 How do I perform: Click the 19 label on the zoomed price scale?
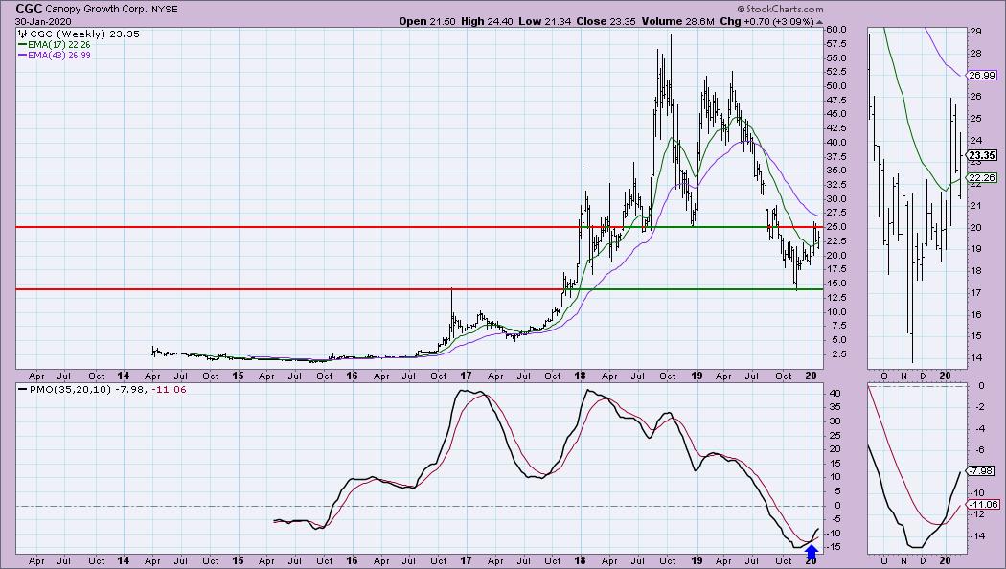(976, 250)
